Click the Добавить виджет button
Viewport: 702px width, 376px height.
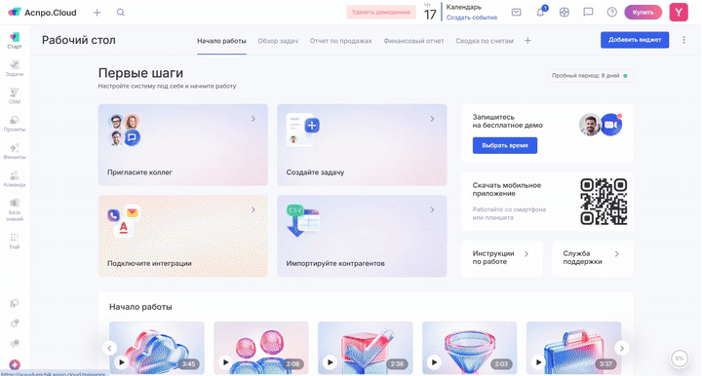pyautogui.click(x=635, y=40)
